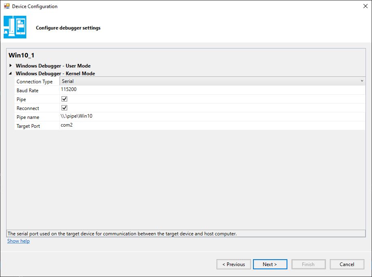This screenshot has width=372, height=277.
Task: Cancel the device configuration dialog
Action: tap(346, 264)
